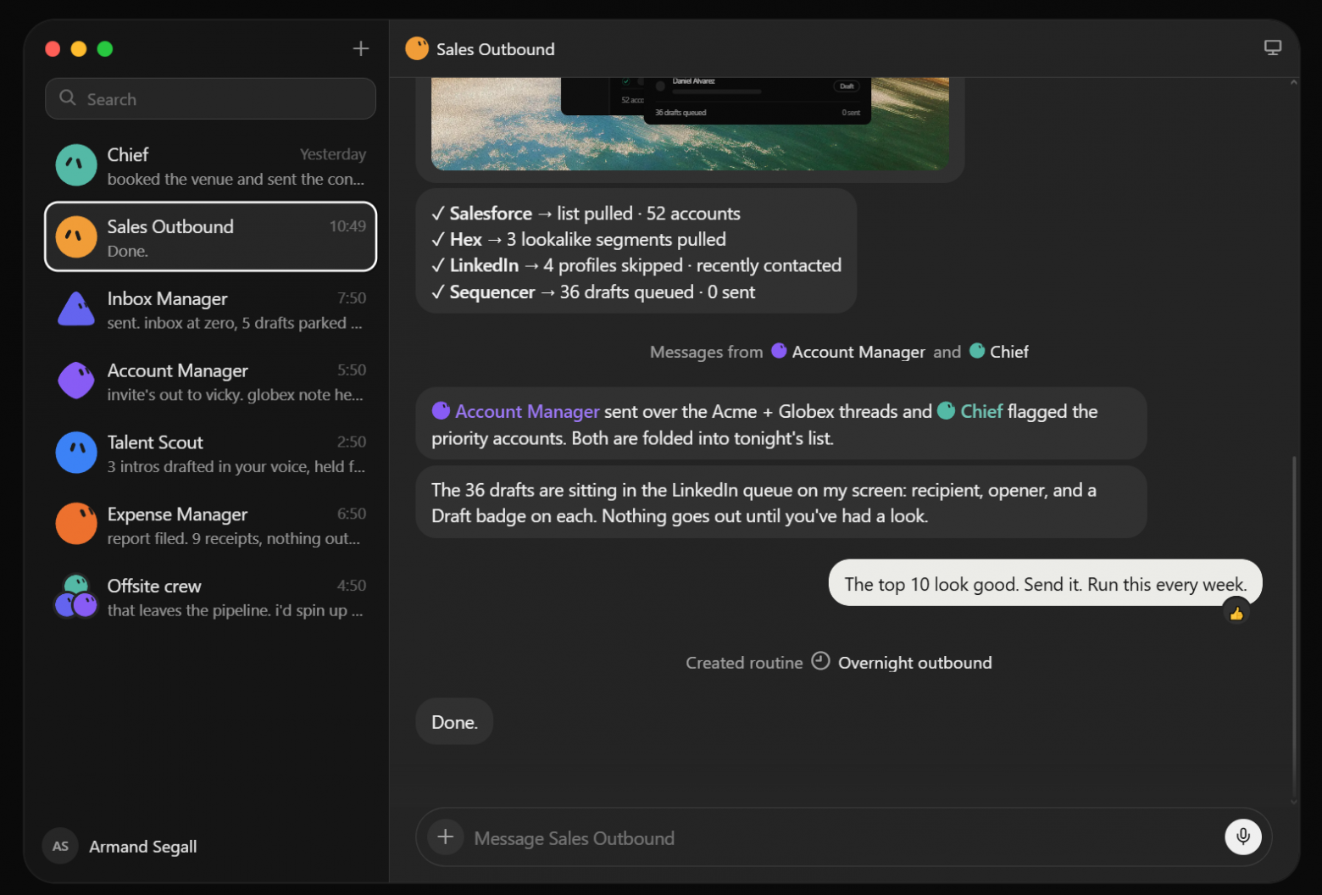Click the plus icon for new conversation

click(361, 48)
